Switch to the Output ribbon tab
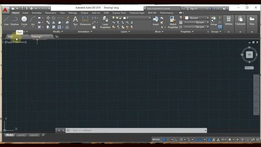 (x=84, y=13)
